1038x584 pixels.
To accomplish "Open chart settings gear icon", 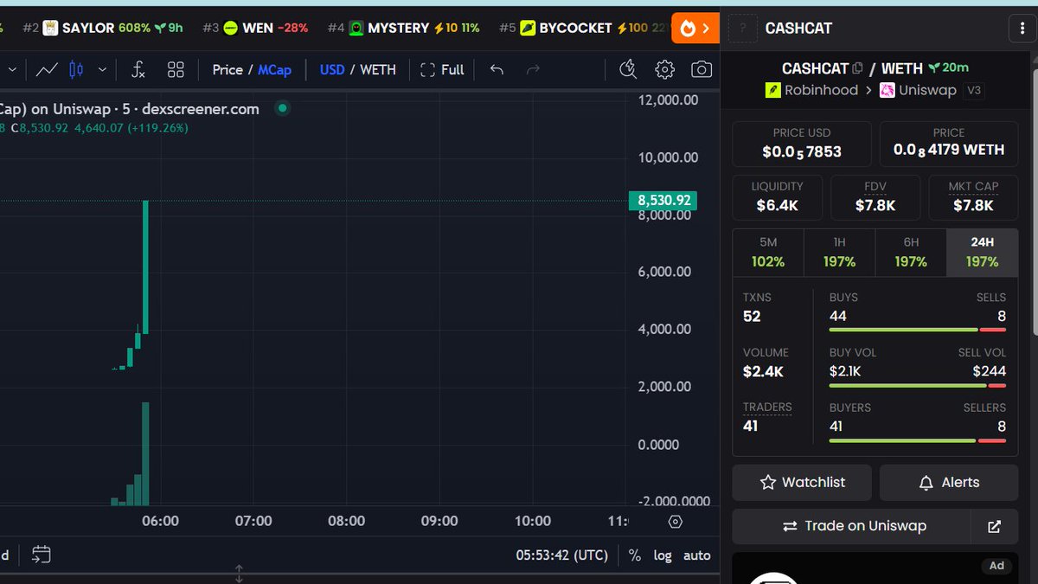I will click(x=664, y=69).
